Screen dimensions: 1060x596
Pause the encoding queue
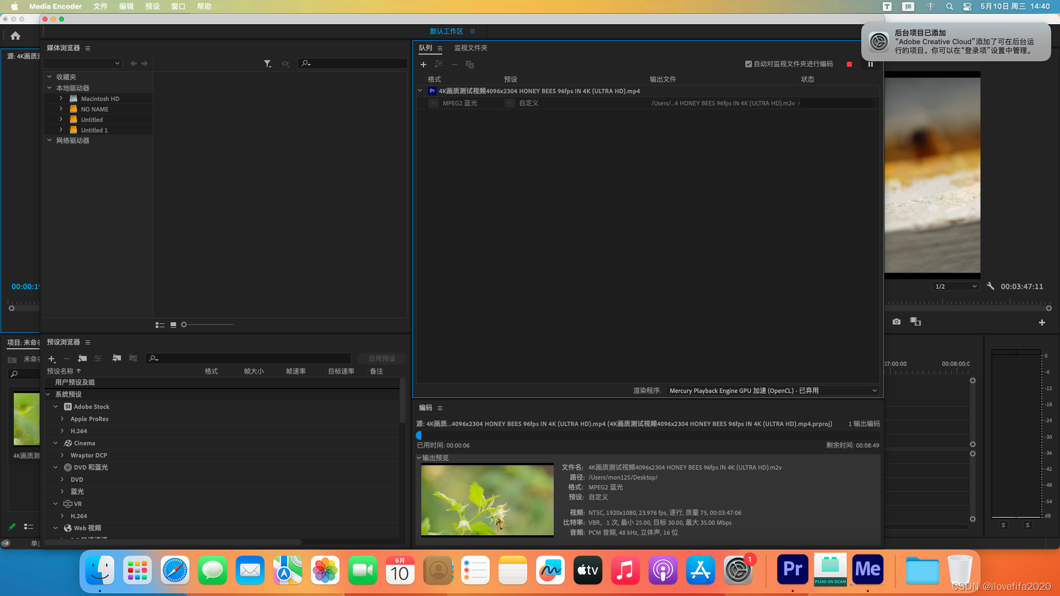point(871,65)
